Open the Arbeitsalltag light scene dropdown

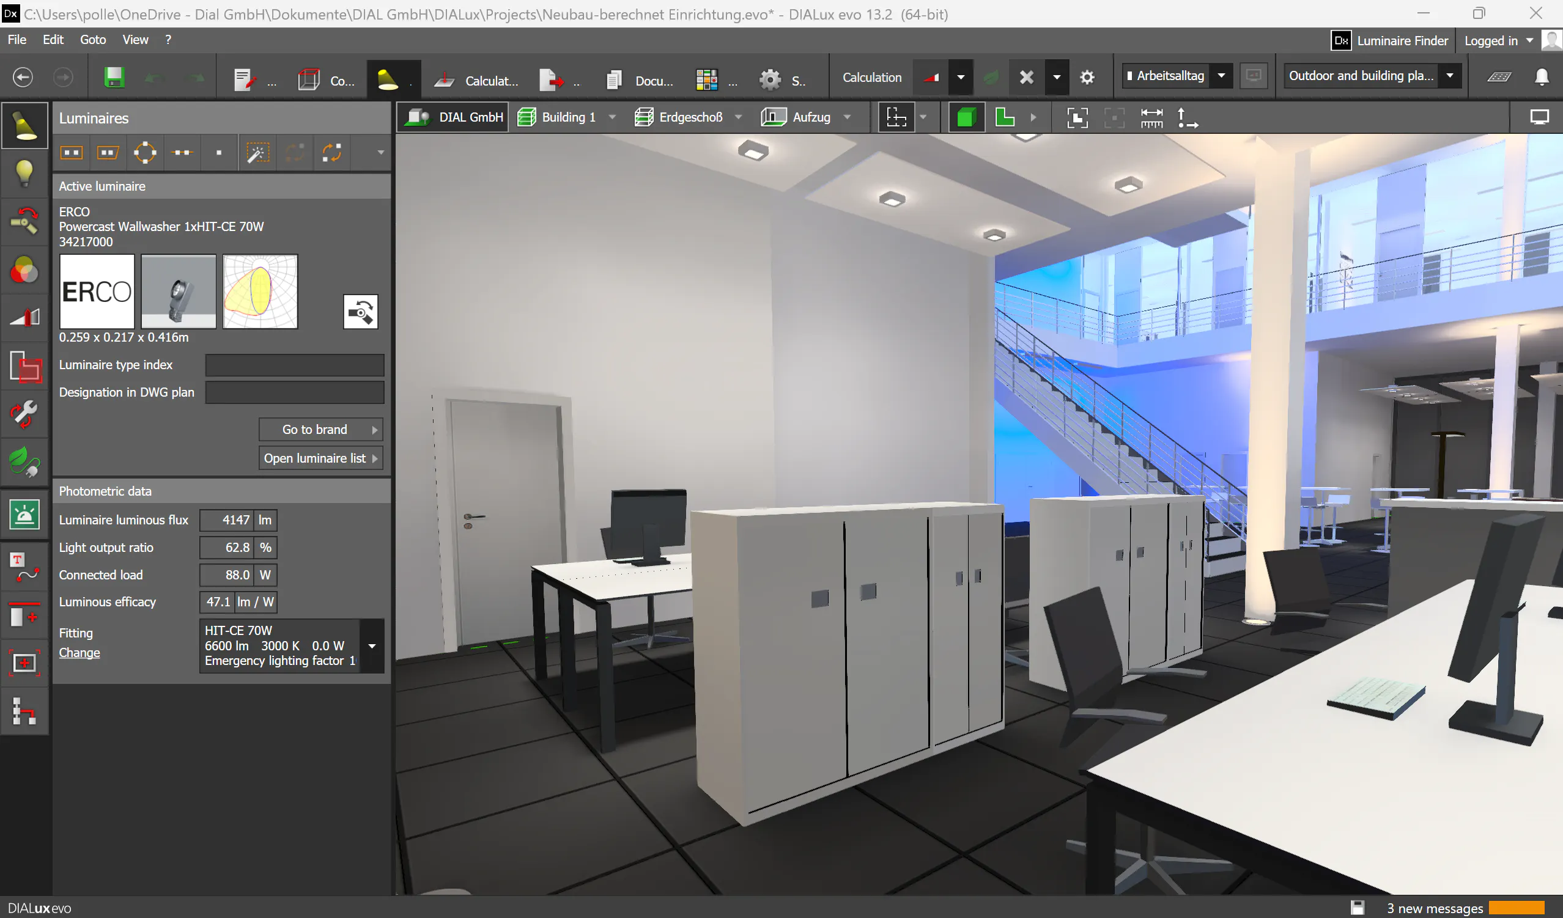(1221, 76)
